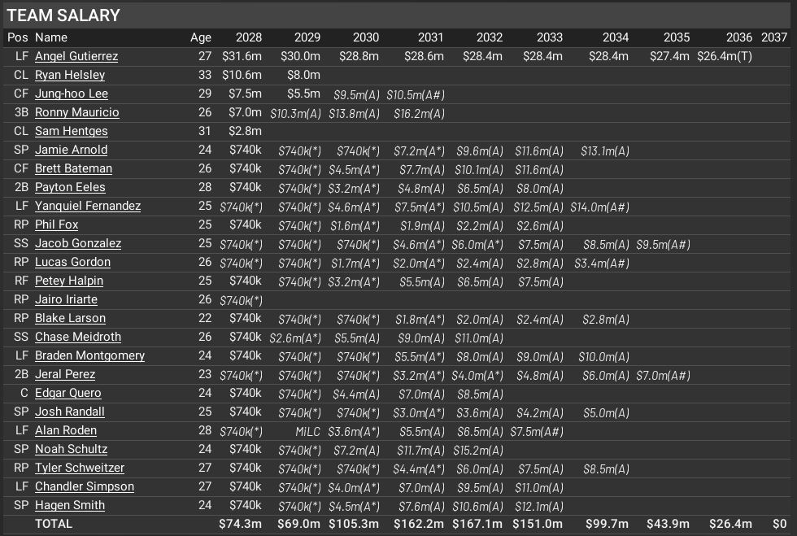Select Ronny Mauricio in the salary table
The image size is (797, 536).
76,112
